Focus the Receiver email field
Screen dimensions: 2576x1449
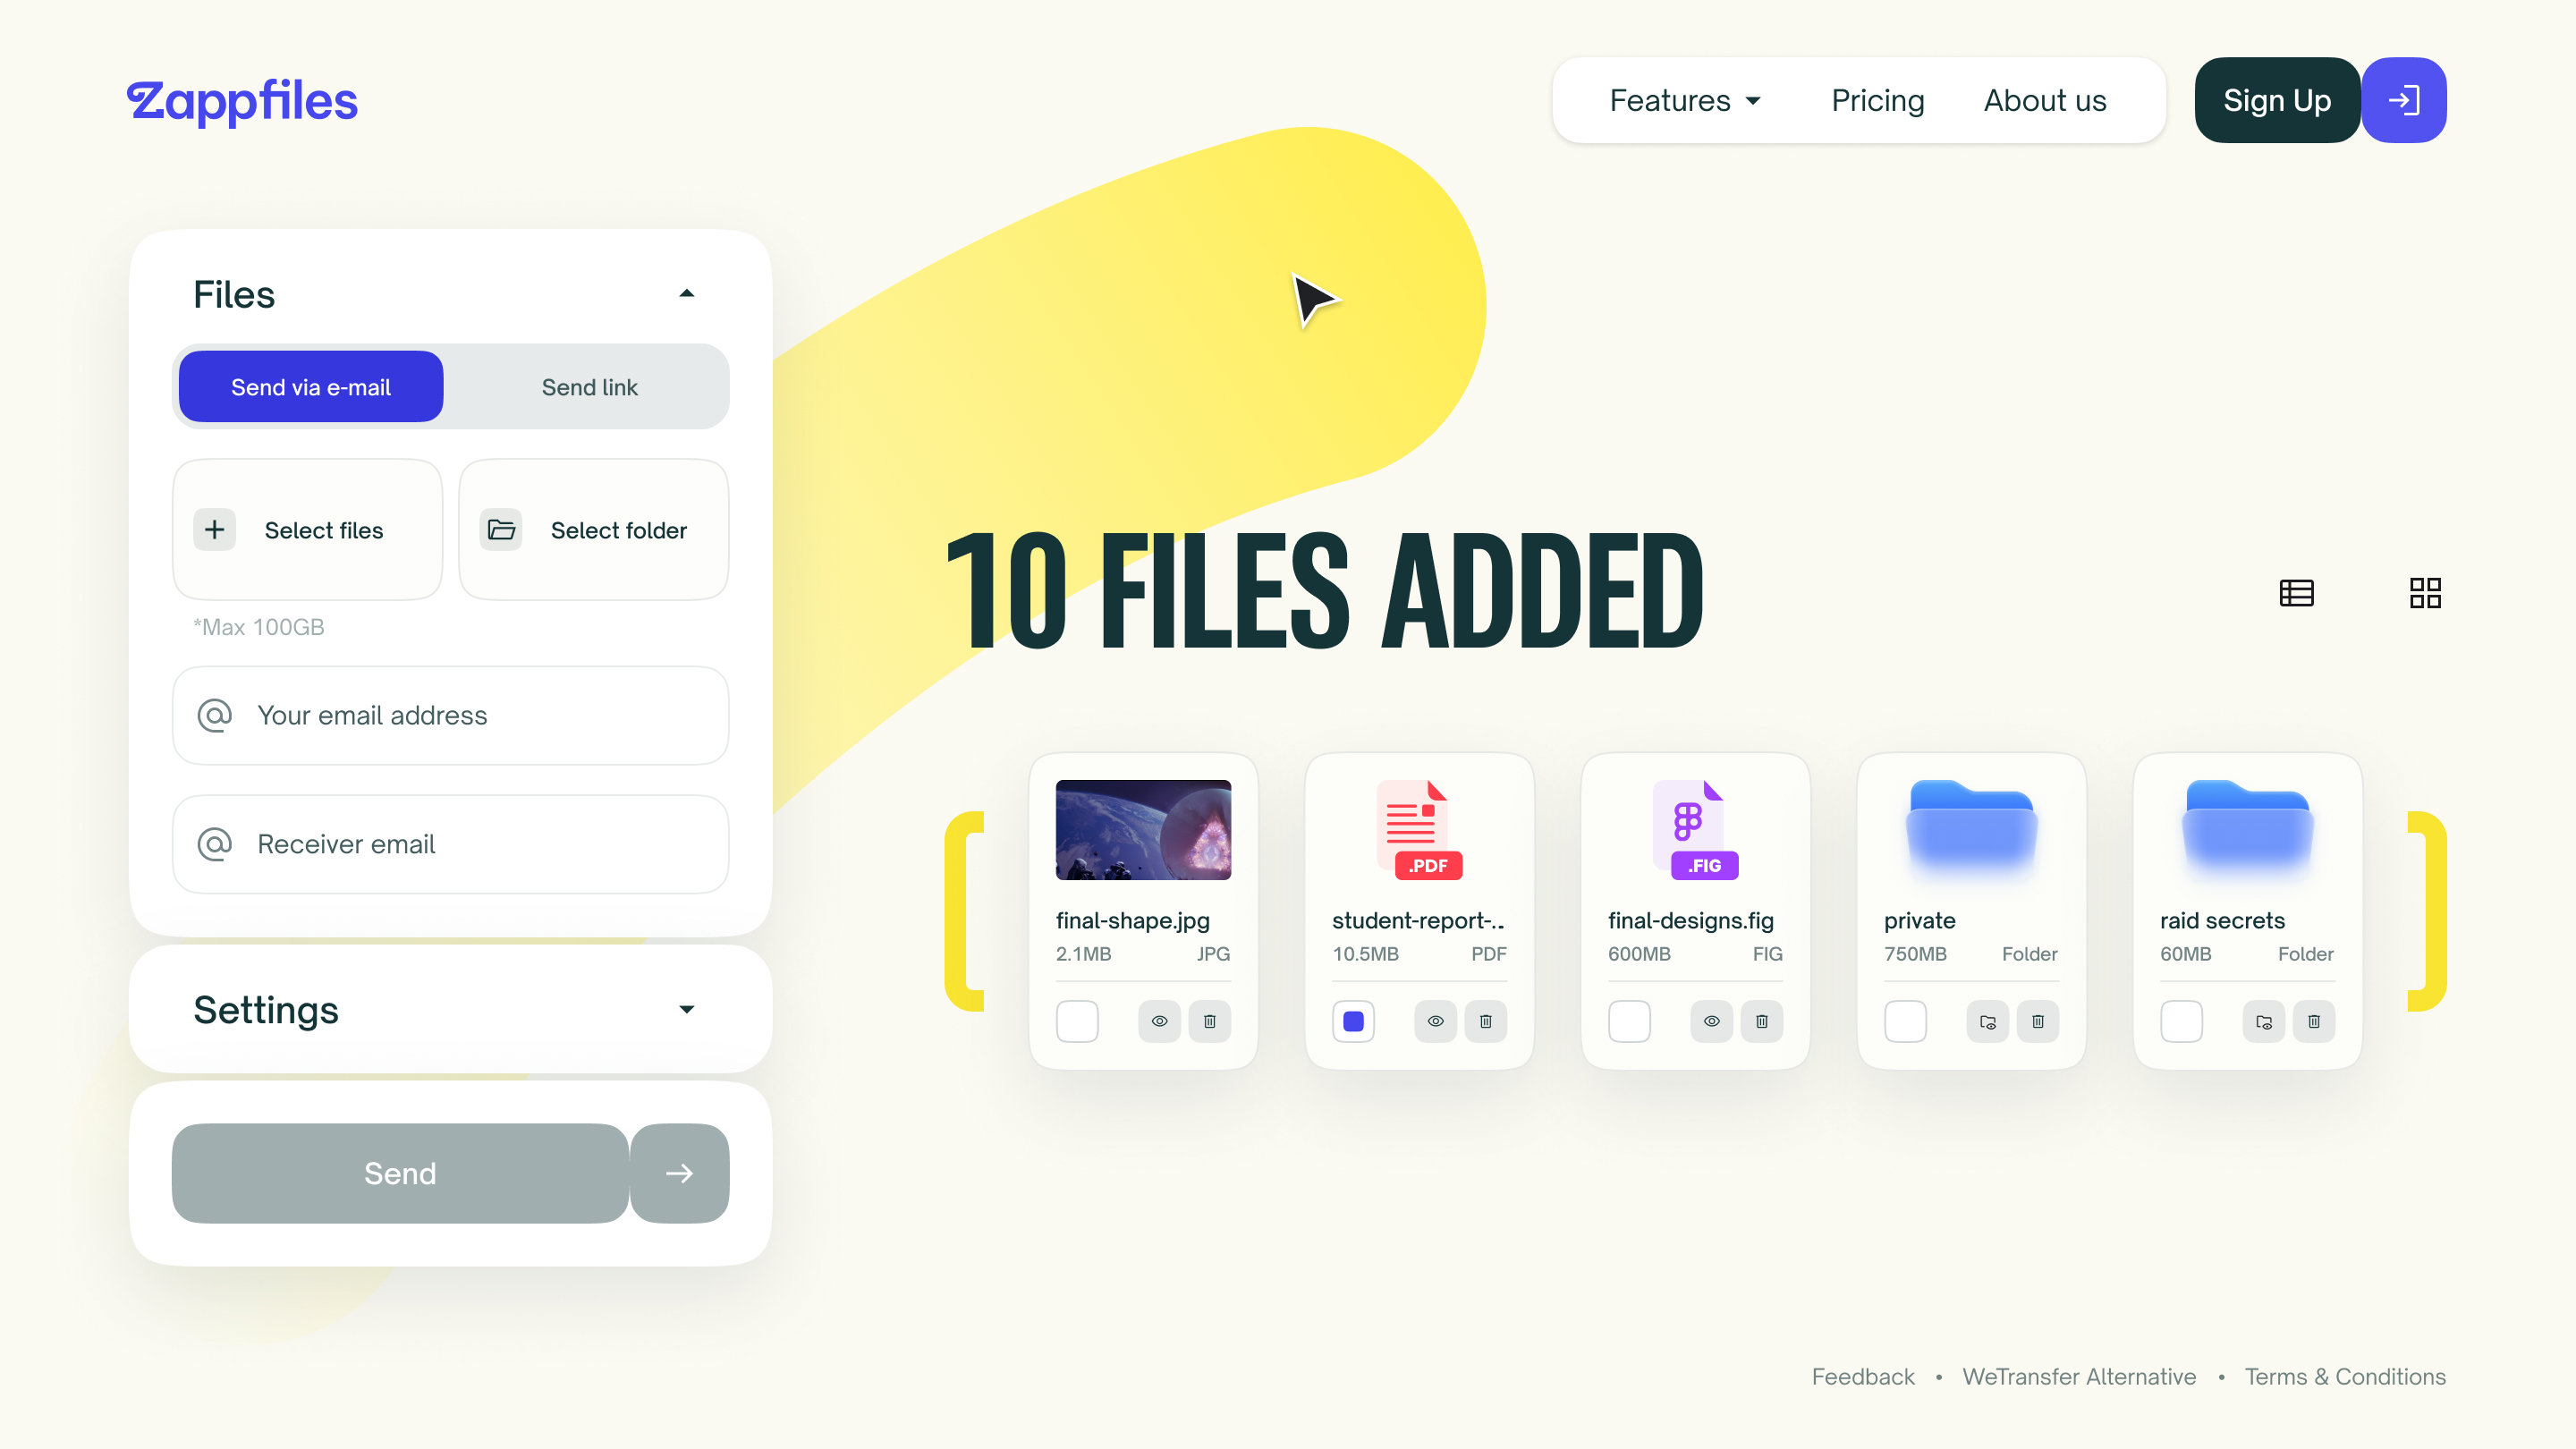[x=450, y=844]
